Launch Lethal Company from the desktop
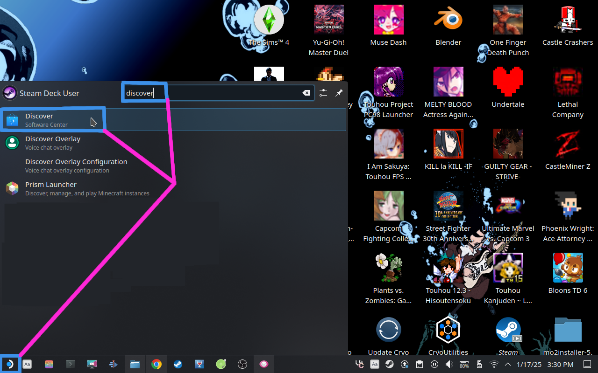 [568, 93]
